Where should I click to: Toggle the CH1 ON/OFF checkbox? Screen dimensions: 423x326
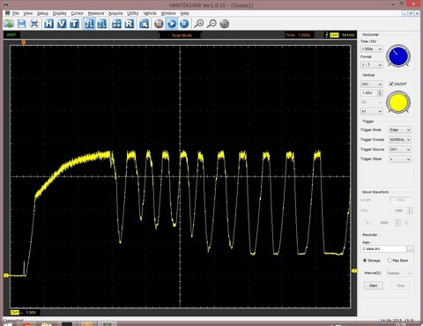[391, 84]
